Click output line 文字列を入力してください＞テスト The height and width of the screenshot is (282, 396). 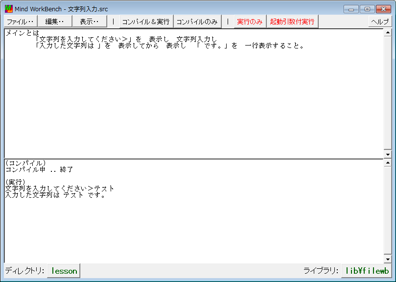coord(60,188)
